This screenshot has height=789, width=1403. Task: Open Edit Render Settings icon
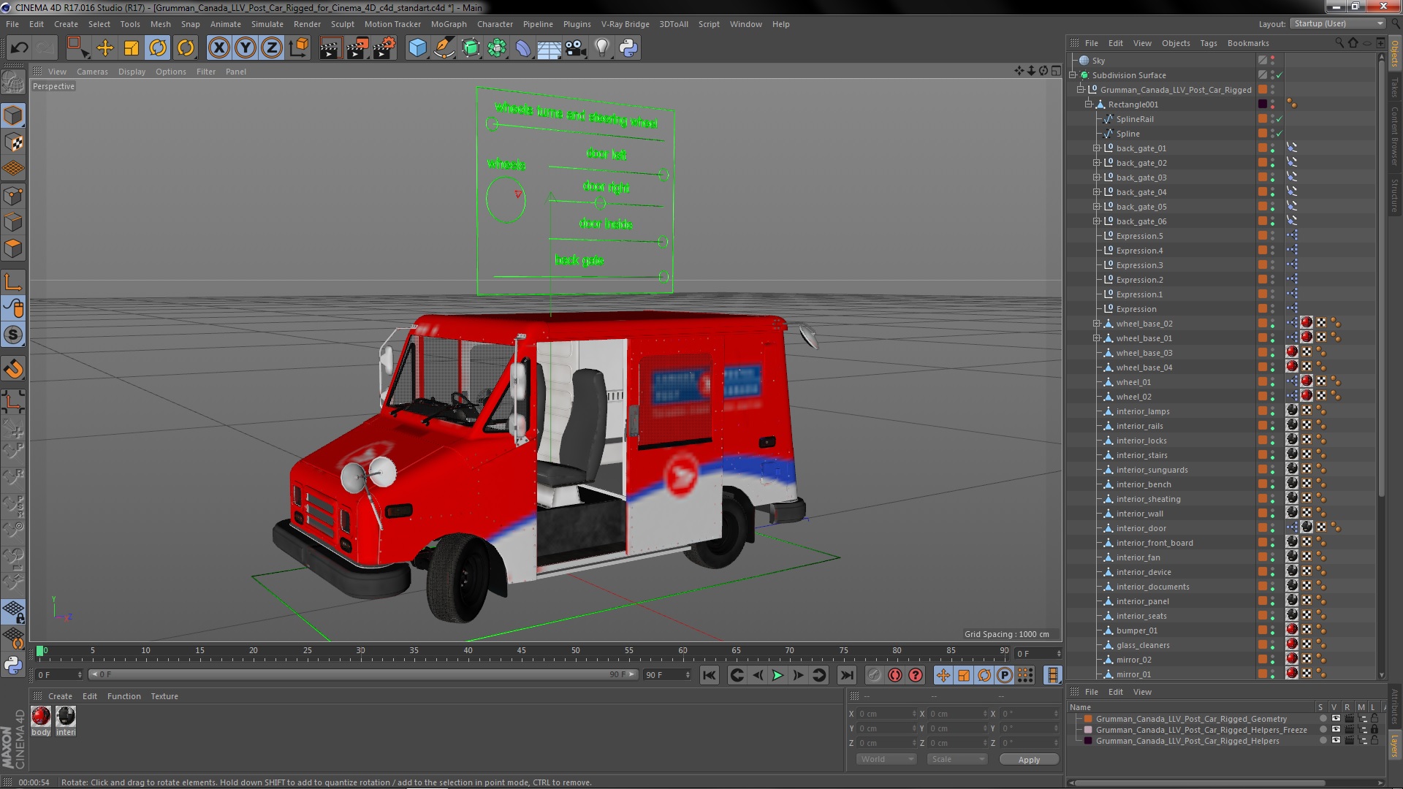[384, 48]
